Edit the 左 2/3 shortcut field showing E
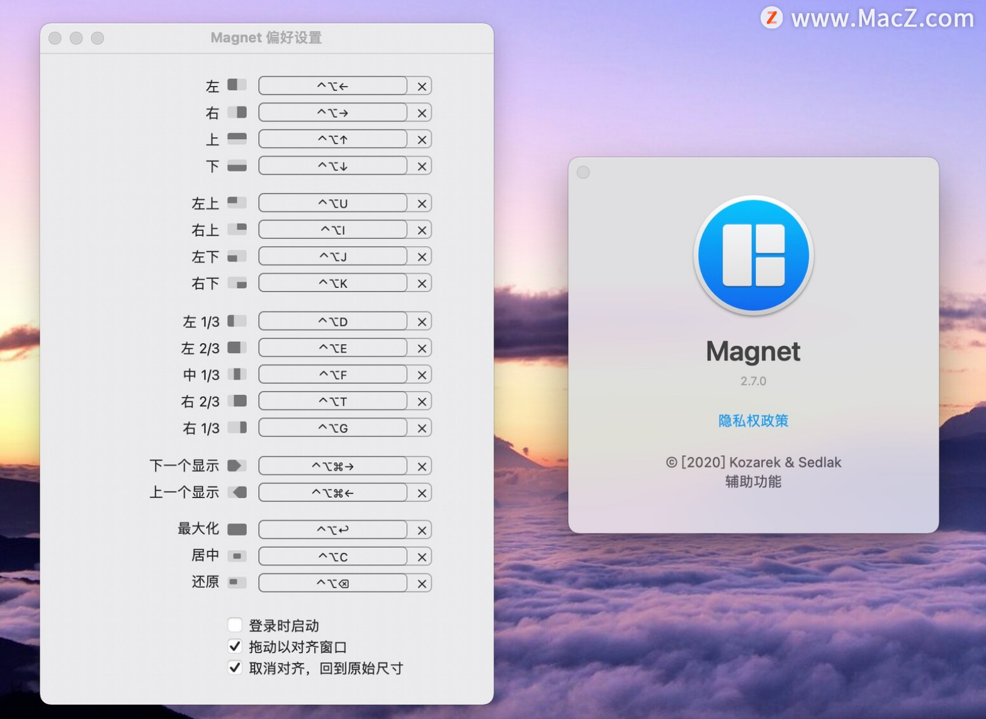Viewport: 986px width, 719px height. [x=332, y=348]
